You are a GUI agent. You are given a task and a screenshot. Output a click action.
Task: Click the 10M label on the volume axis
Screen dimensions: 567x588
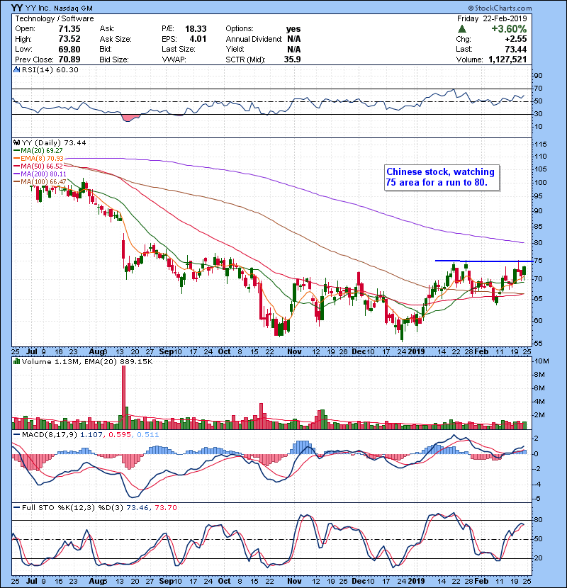[542, 361]
